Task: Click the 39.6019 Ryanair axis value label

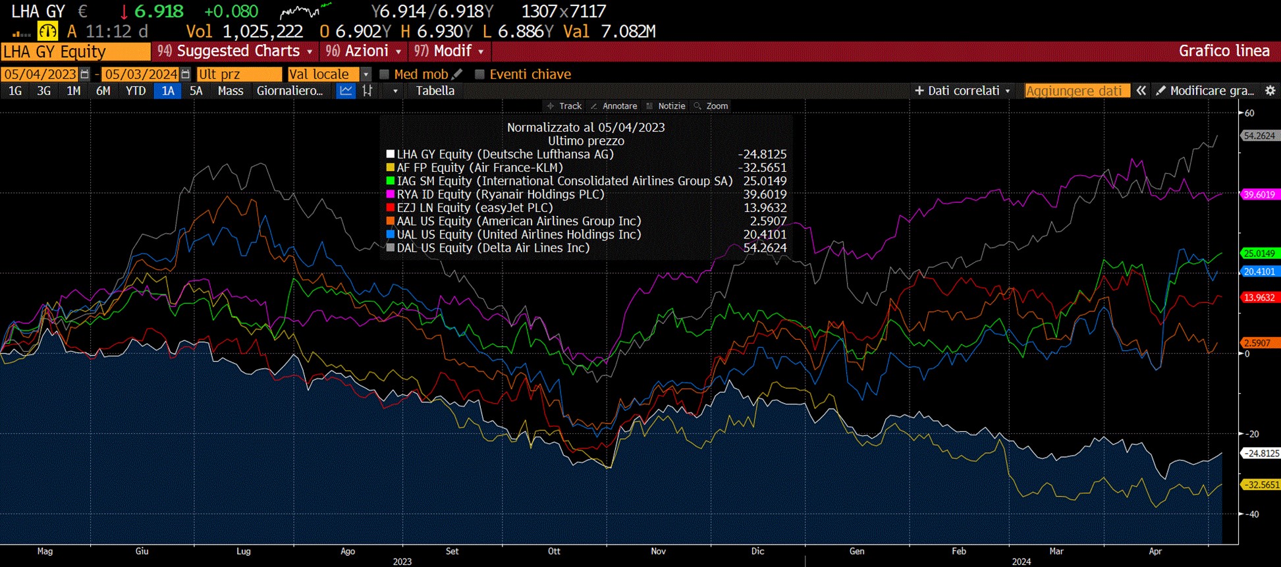Action: click(1259, 194)
